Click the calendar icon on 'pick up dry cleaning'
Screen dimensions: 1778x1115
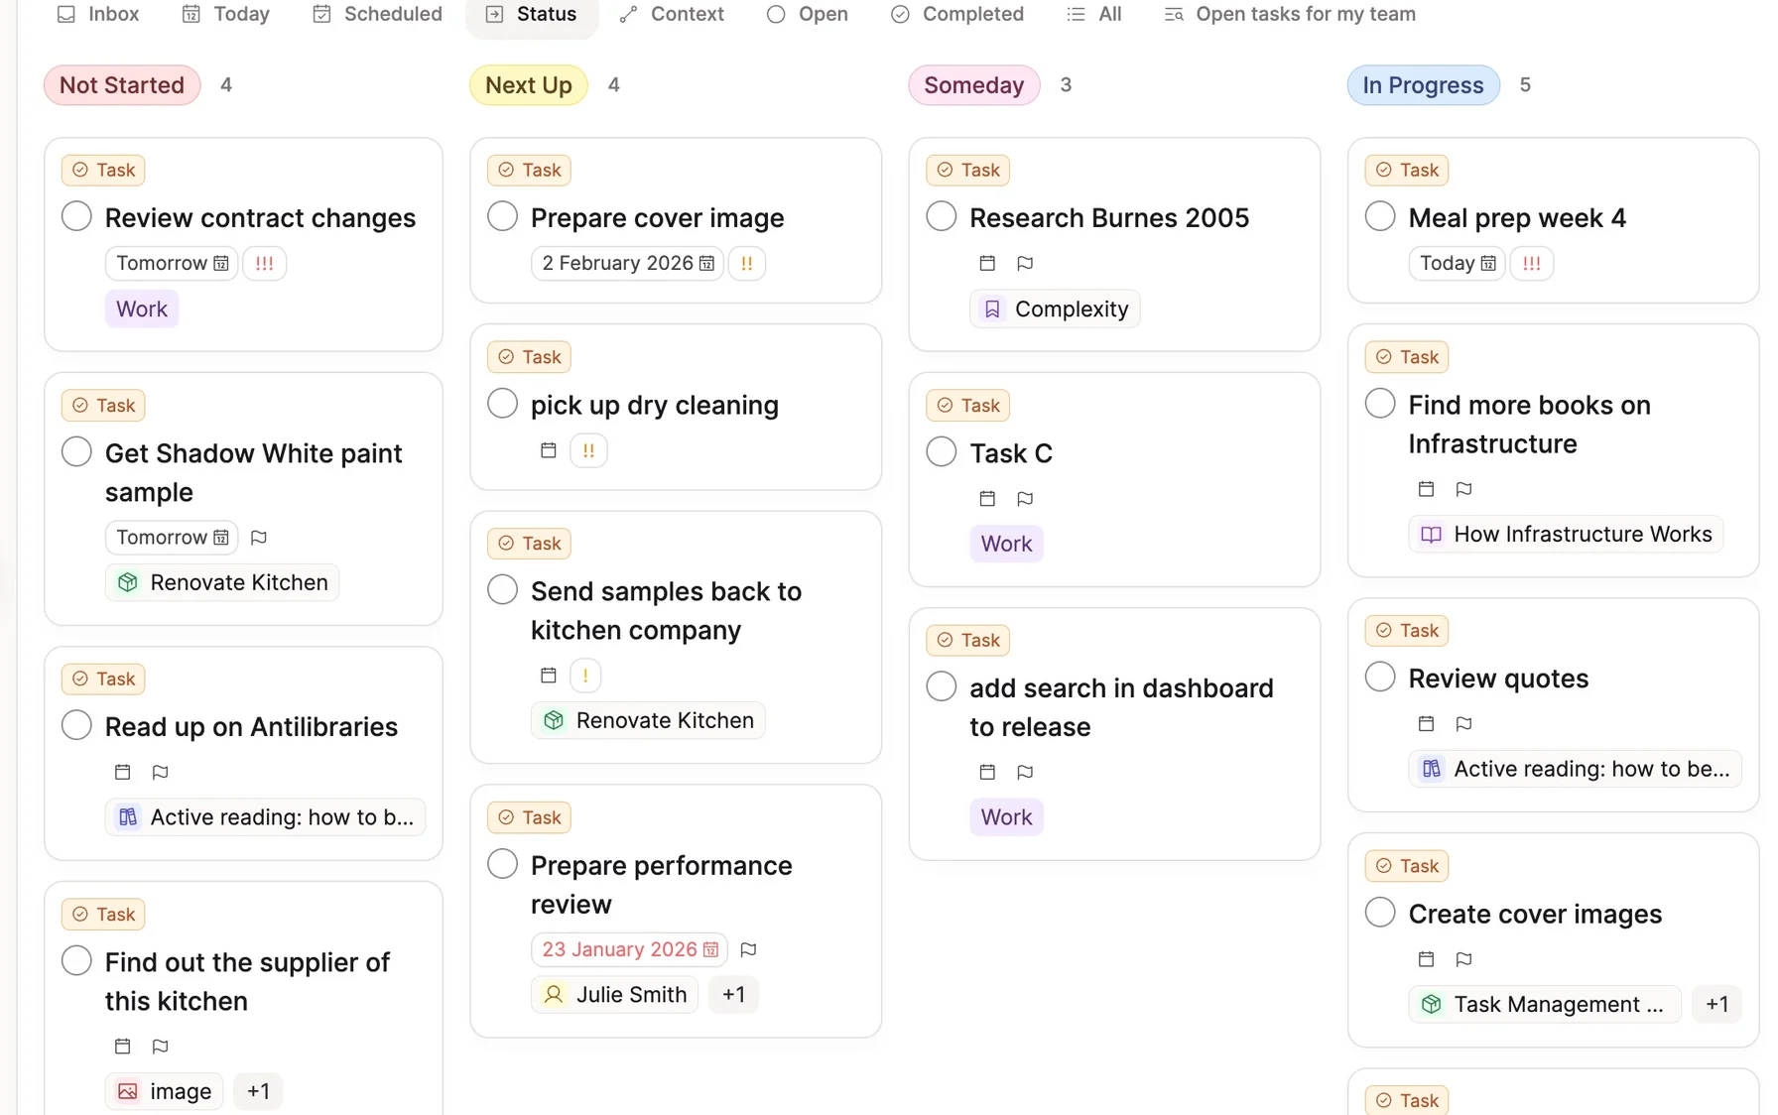(x=548, y=450)
